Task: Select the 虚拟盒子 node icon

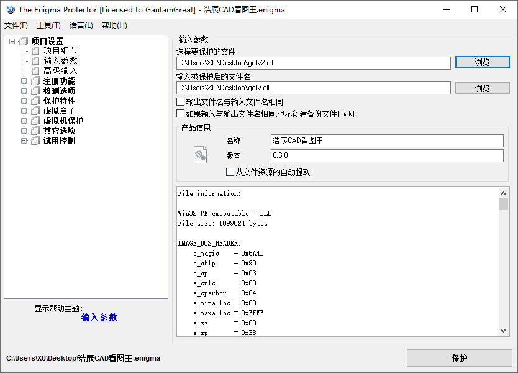Action: pyautogui.click(x=34, y=110)
